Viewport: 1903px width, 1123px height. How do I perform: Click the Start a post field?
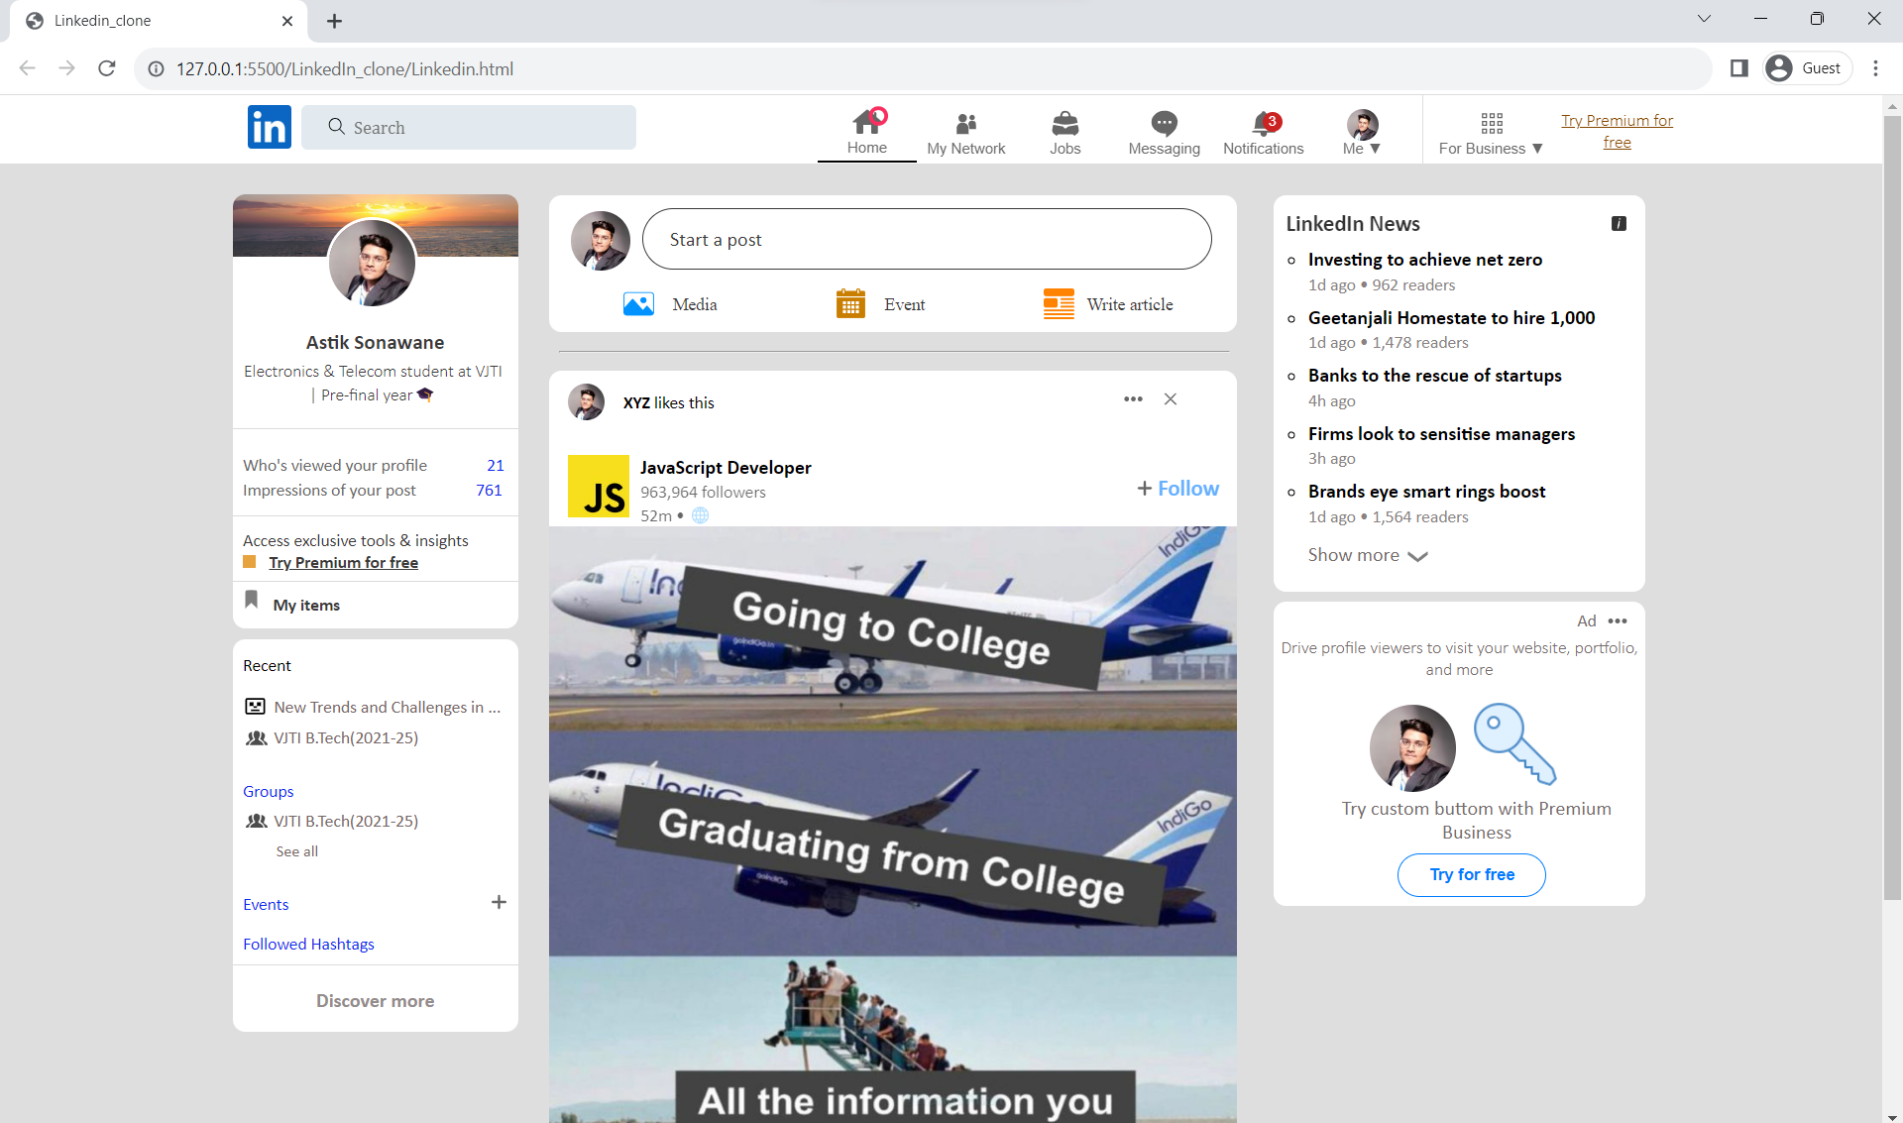tap(926, 239)
